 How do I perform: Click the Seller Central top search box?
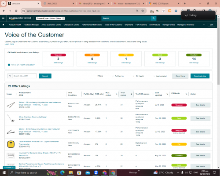click(x=126, y=18)
